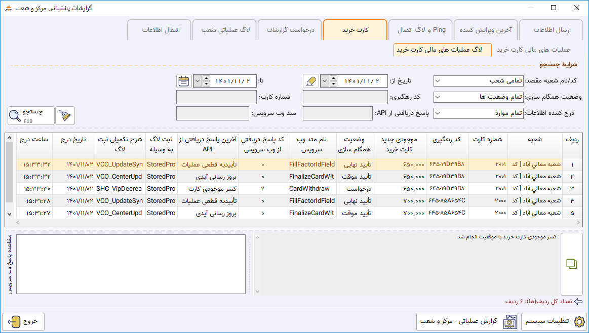Open the تا date picker dropdown arrow
The image size is (589, 333).
(198, 80)
